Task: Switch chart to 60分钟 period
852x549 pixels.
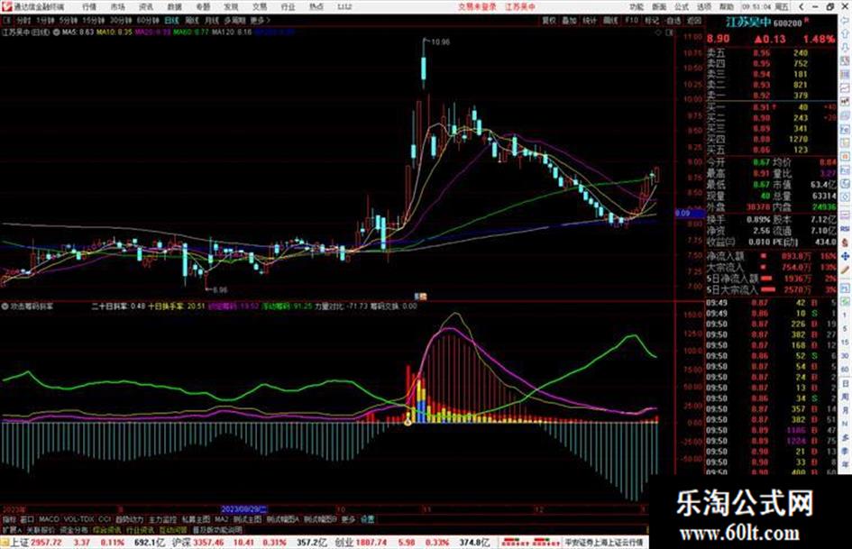Action: 148,20
